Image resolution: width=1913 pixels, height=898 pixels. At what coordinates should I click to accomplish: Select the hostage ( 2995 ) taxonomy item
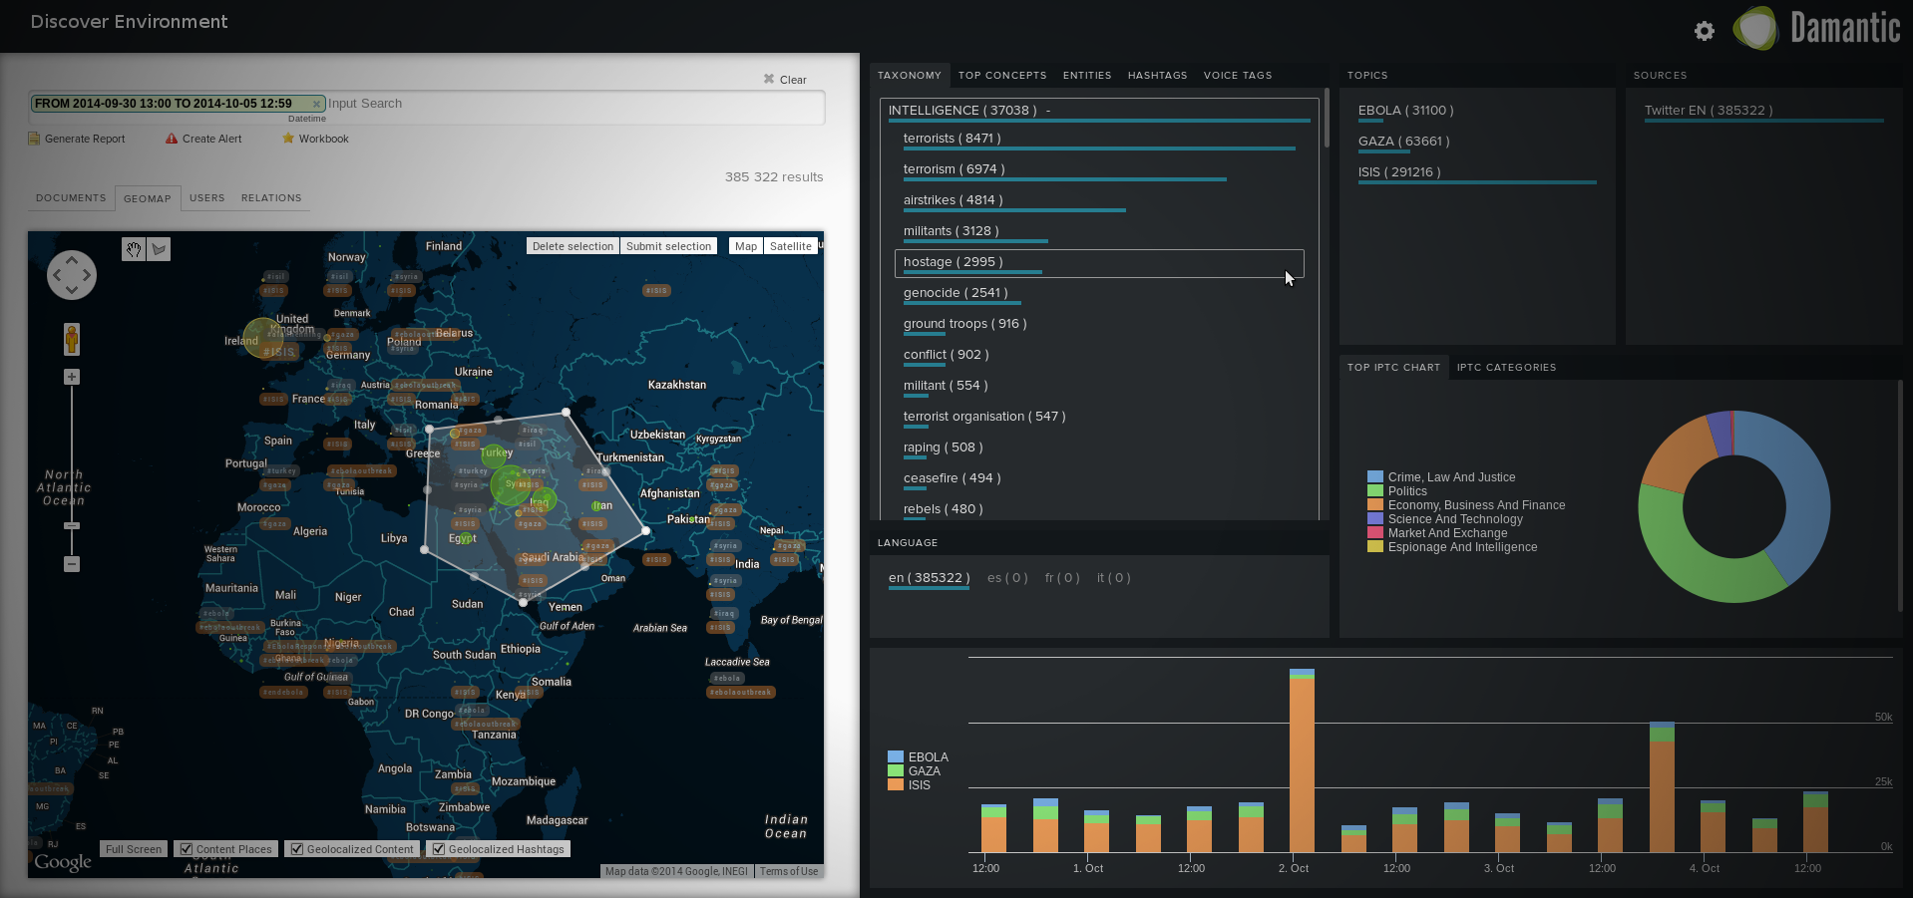(1099, 263)
